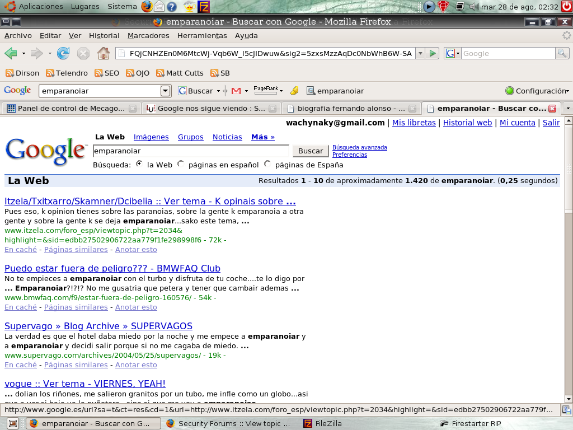
Task: Open the Archivo menu
Action: point(18,36)
